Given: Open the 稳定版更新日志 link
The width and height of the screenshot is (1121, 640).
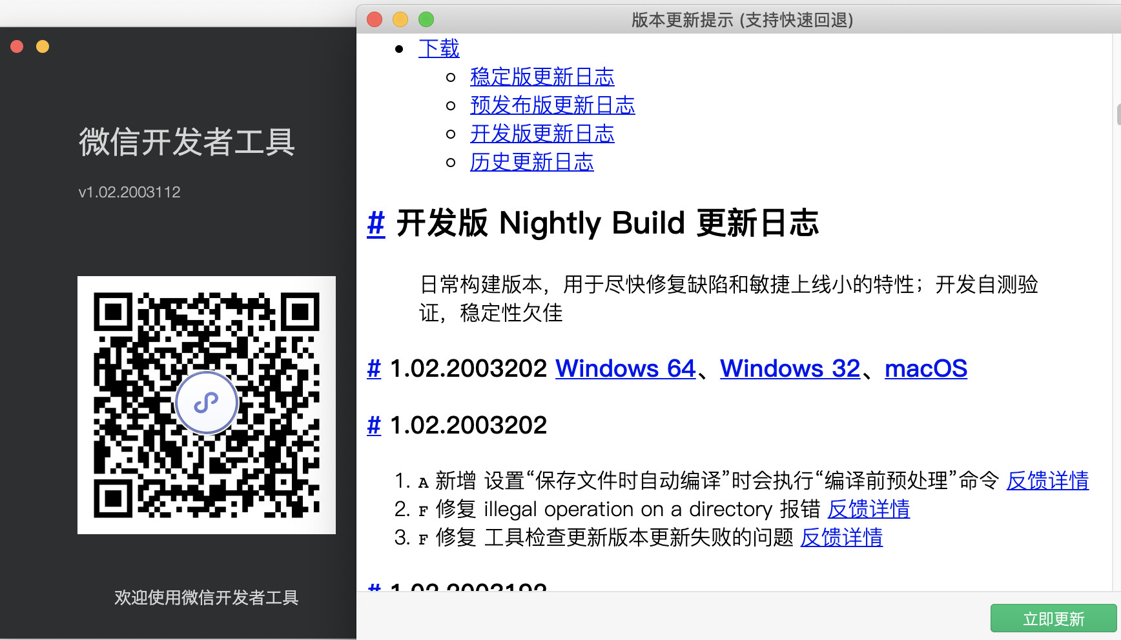Looking at the screenshot, I should pyautogui.click(x=542, y=77).
